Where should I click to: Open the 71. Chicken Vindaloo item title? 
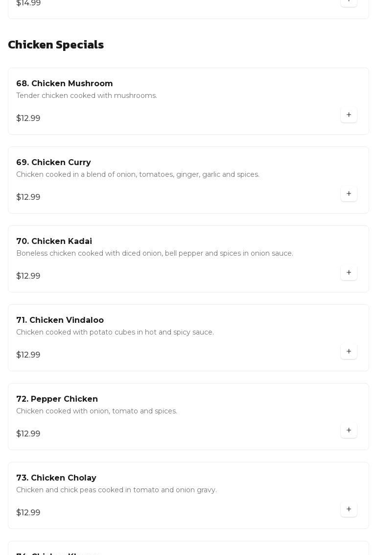pyautogui.click(x=60, y=320)
